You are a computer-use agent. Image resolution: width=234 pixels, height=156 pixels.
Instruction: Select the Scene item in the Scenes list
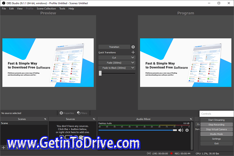click(x=24, y=123)
